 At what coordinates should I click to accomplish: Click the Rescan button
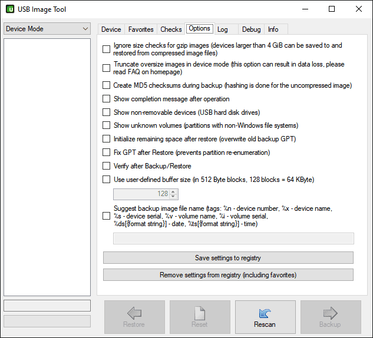(x=265, y=317)
